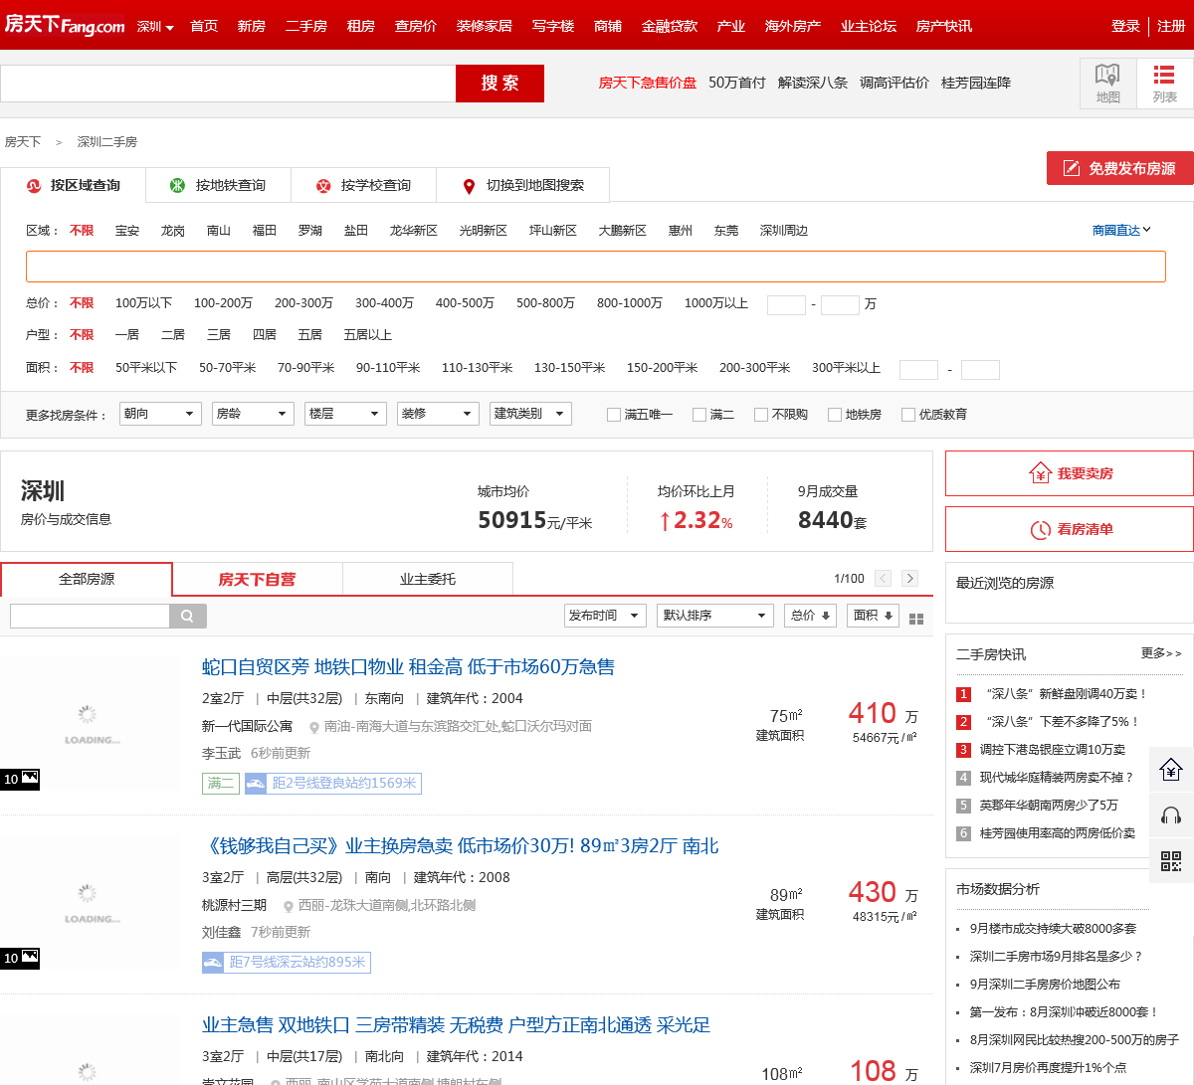Sort listings by 总价
The width and height of the screenshot is (1194, 1085).
click(810, 616)
